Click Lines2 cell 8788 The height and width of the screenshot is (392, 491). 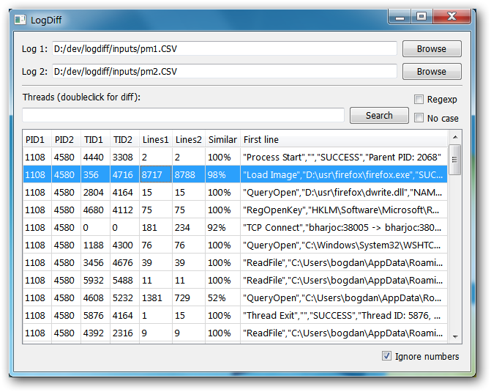coord(189,174)
